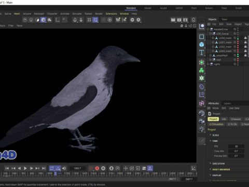Image resolution: width=249 pixels, height=187 pixels.
Task: Toggle the highlighted loop playback button
Action: 52,168
